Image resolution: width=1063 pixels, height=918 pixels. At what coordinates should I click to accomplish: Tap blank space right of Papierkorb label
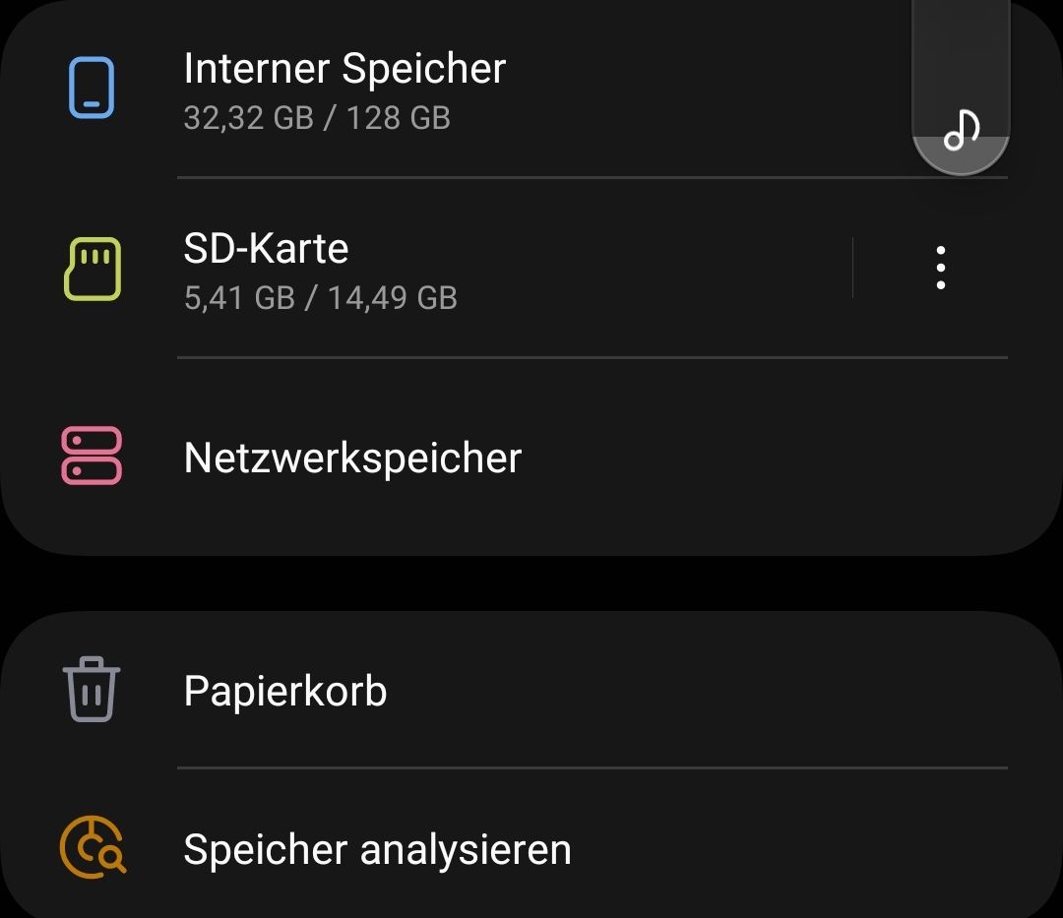tap(689, 691)
